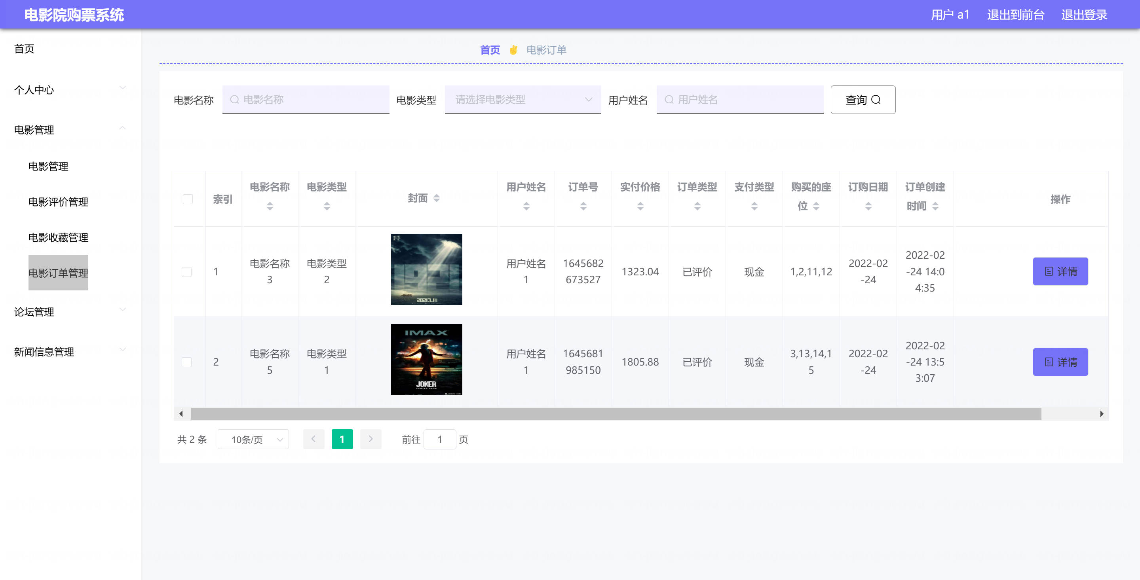The height and width of the screenshot is (580, 1140).
Task: Check the checkbox for row 2
Action: click(187, 362)
